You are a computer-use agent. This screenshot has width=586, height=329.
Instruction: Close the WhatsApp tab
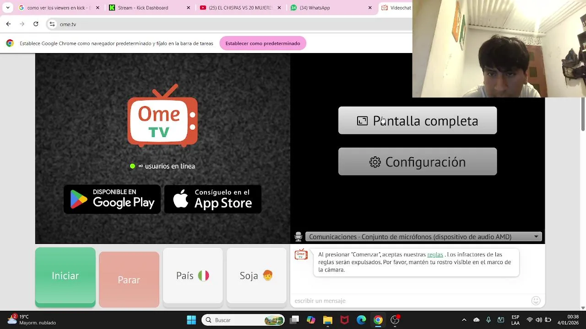coord(370,8)
